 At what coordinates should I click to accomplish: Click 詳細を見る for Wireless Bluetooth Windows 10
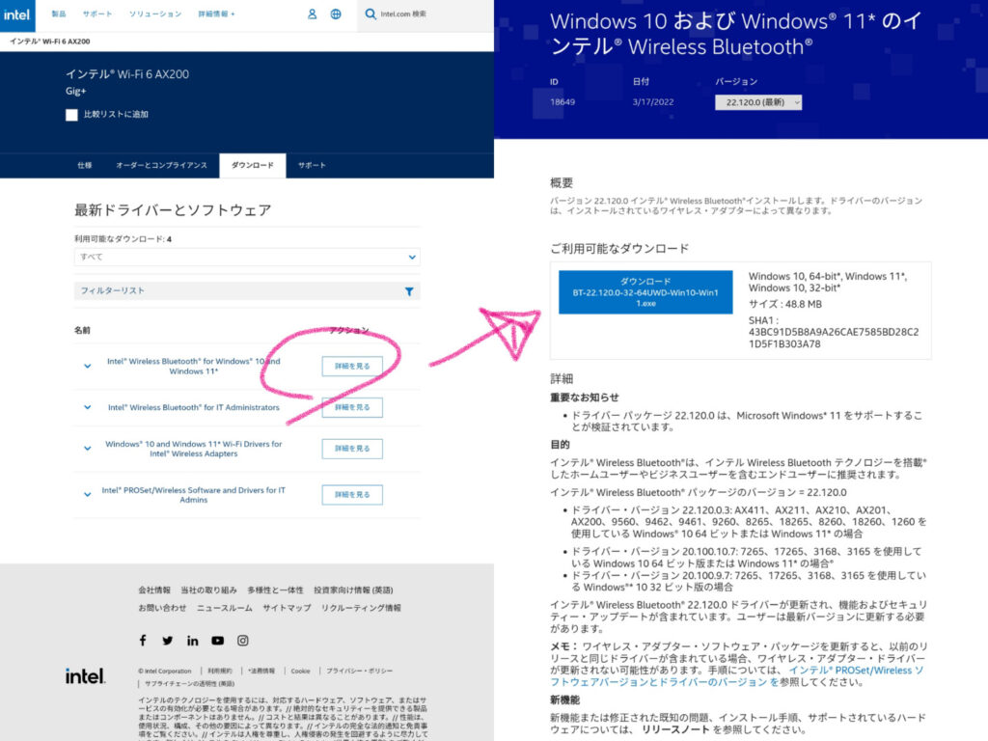352,366
